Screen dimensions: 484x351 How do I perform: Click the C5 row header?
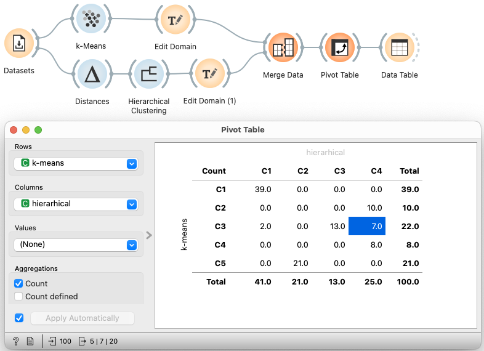pyautogui.click(x=220, y=264)
